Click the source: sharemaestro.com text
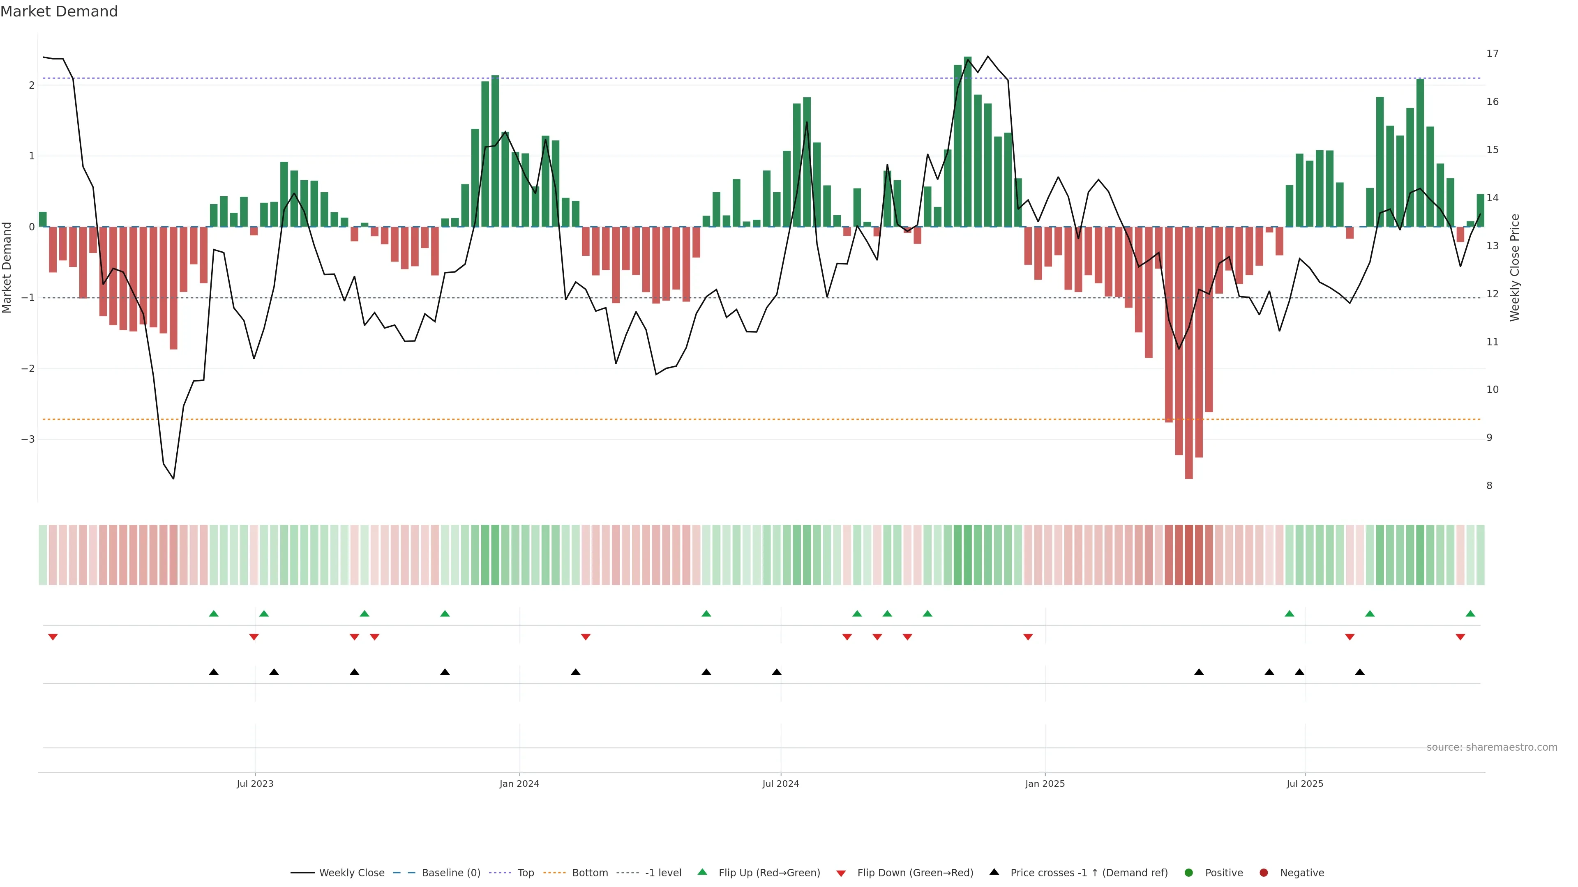The height and width of the screenshot is (887, 1578). (x=1492, y=747)
